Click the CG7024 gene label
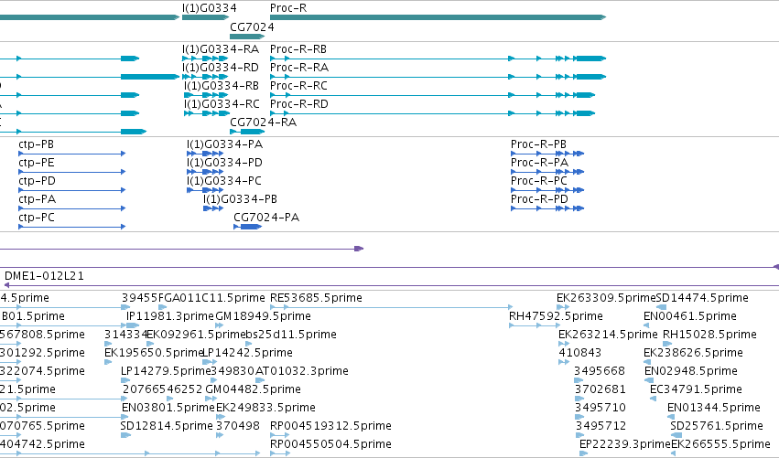 252,27
